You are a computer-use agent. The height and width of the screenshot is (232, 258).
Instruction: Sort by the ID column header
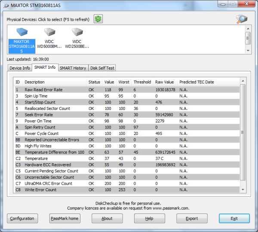[18, 82]
